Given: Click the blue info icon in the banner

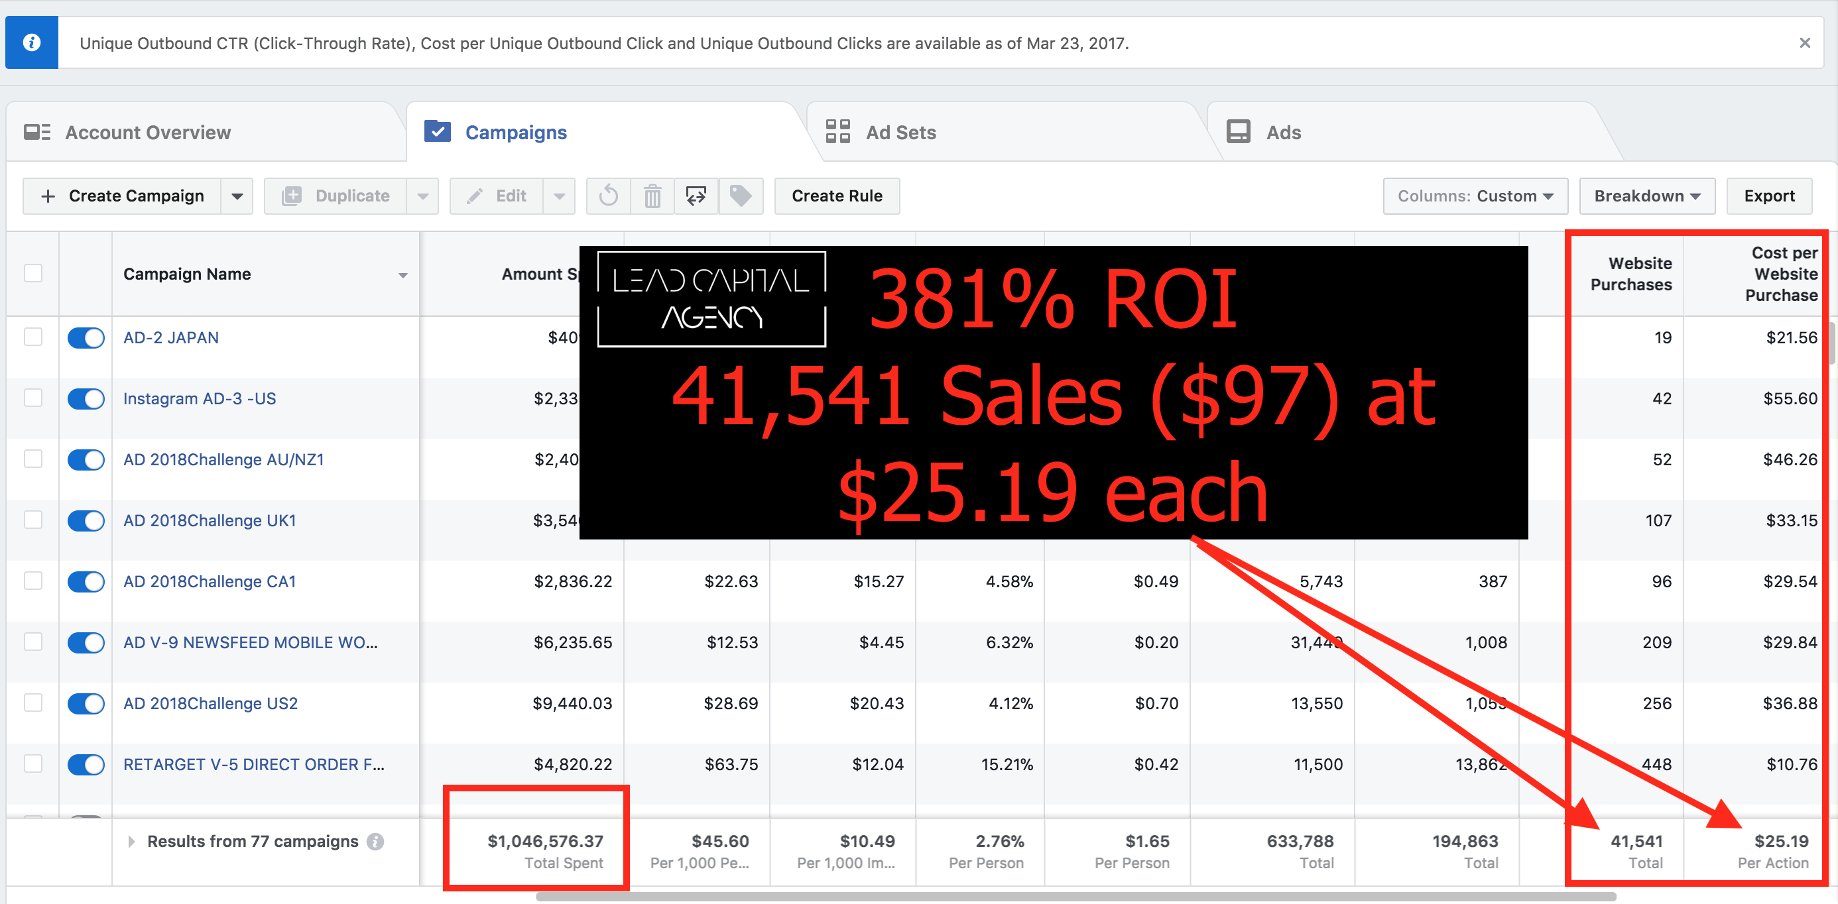Looking at the screenshot, I should click(x=31, y=43).
